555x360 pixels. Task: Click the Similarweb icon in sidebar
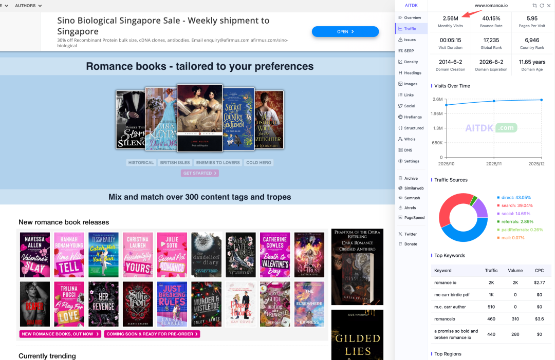pos(400,188)
